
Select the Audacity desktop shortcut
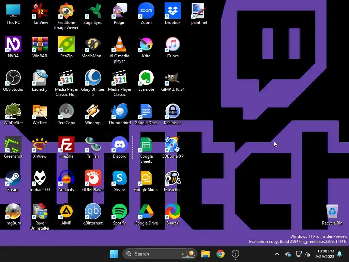(66, 181)
